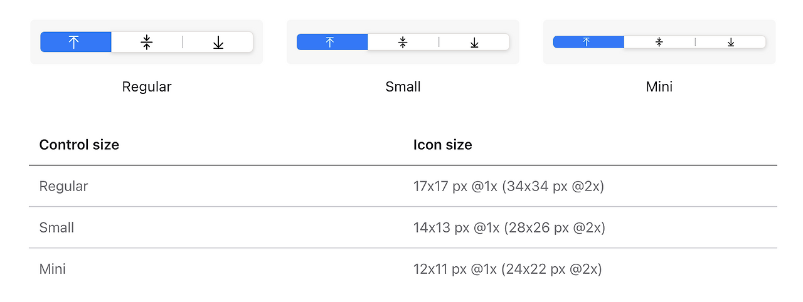Select align-middle icon in Small segmented control

point(403,42)
